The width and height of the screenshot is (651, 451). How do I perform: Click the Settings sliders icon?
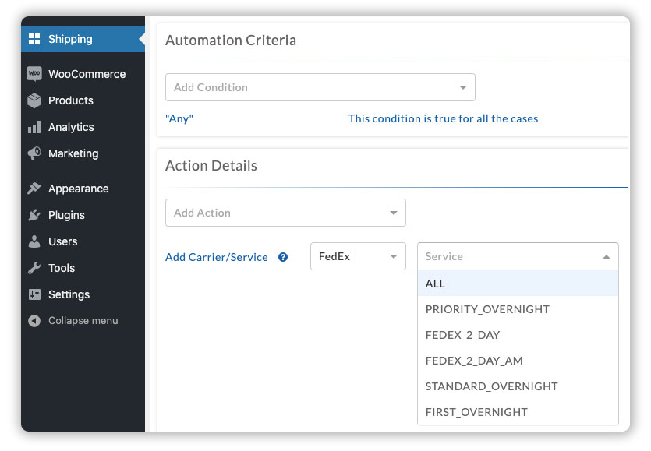coord(34,294)
